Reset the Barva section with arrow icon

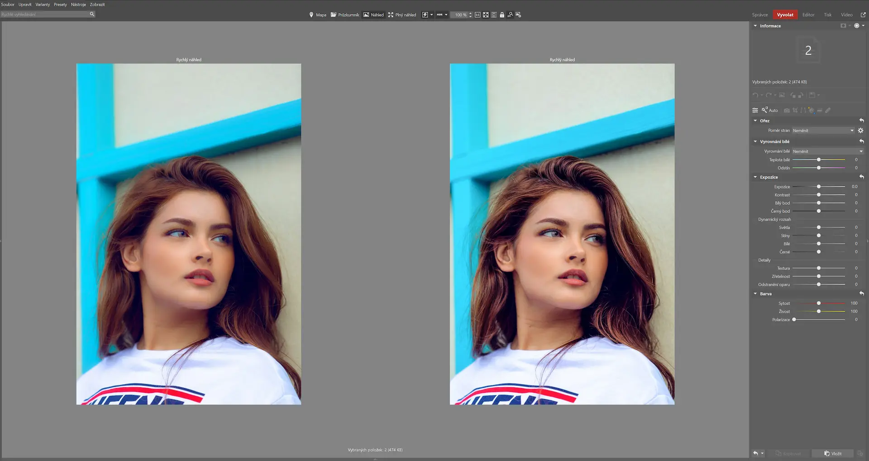pos(861,294)
